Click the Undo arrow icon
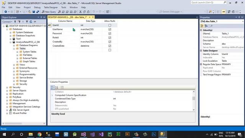Screen dimensions: 245x138 (94, 12)
